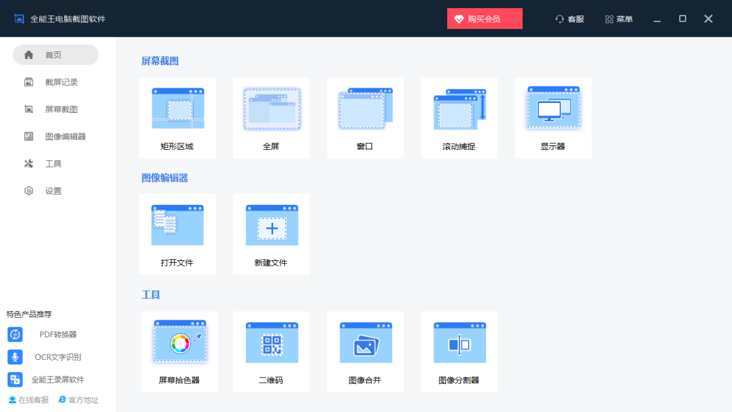Click the red 购买会员 button
Image resolution: width=732 pixels, height=412 pixels.
pyautogui.click(x=484, y=19)
